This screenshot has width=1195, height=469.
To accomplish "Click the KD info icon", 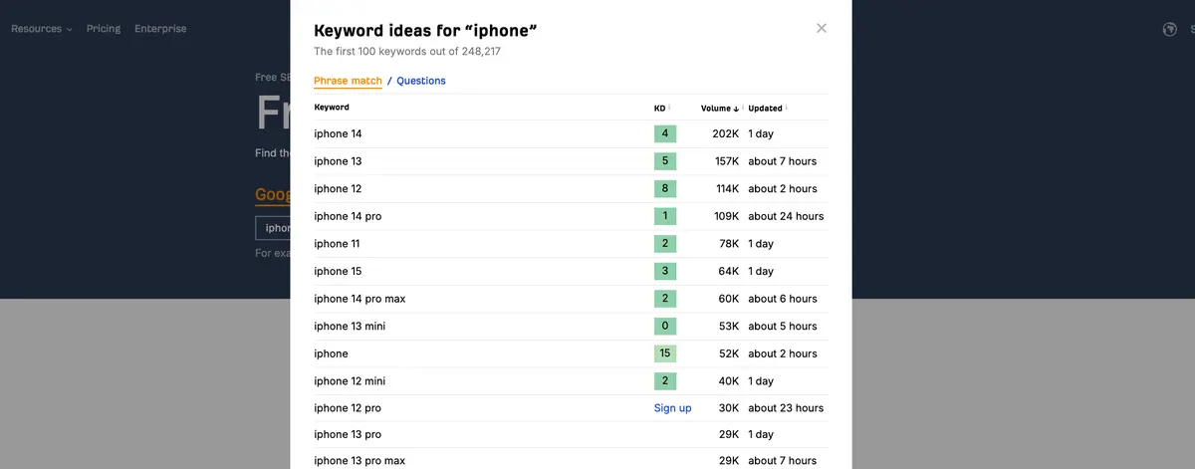I will [669, 108].
